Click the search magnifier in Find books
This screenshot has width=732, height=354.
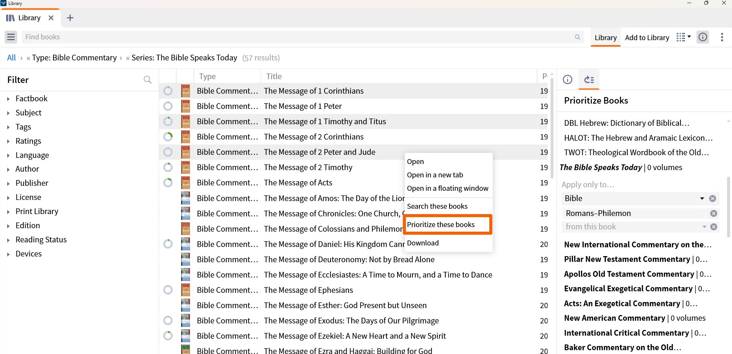tap(577, 37)
